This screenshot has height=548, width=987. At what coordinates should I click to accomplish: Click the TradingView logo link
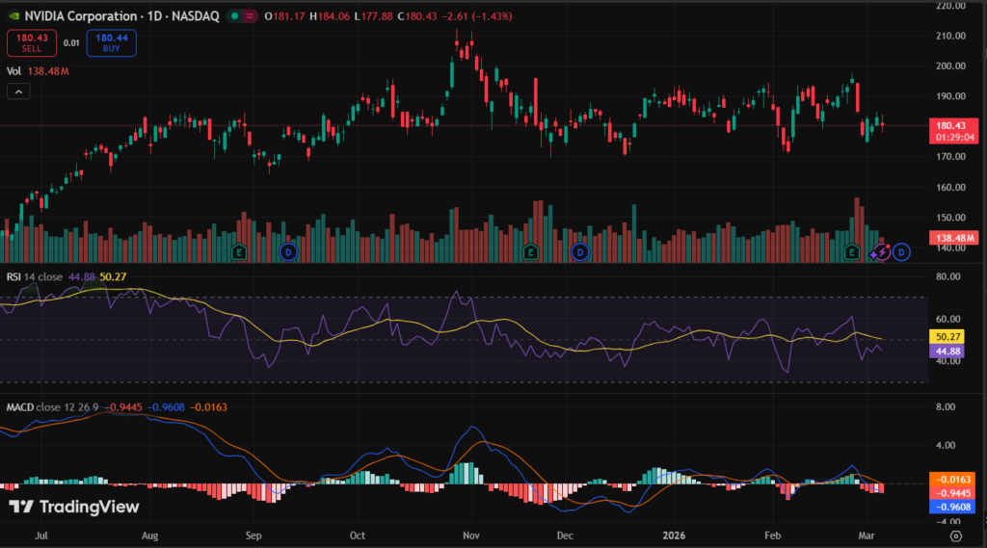[74, 507]
